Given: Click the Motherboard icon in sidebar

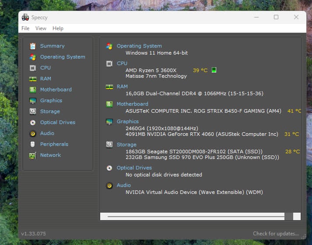Looking at the screenshot, I should [x=33, y=90].
